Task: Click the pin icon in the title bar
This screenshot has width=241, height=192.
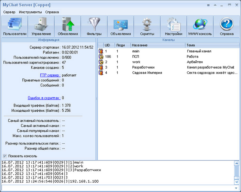Action: 208,5
